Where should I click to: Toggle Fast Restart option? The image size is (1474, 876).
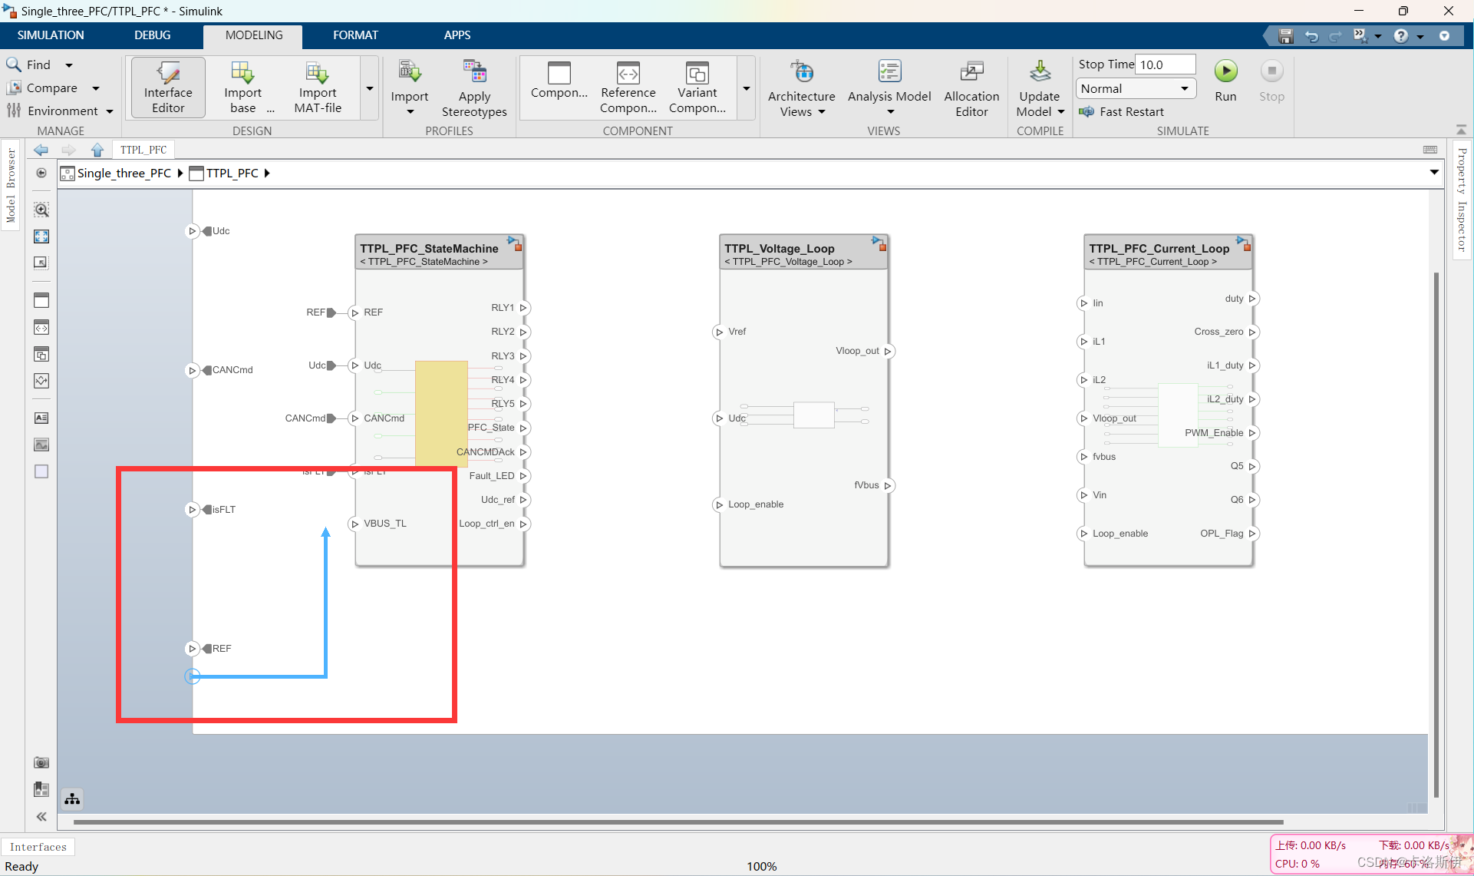1123,111
